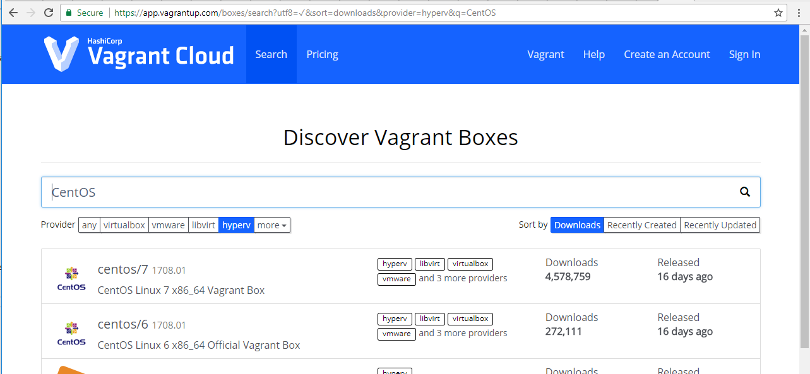Select the virtualbox provider filter
810x374 pixels.
(124, 225)
